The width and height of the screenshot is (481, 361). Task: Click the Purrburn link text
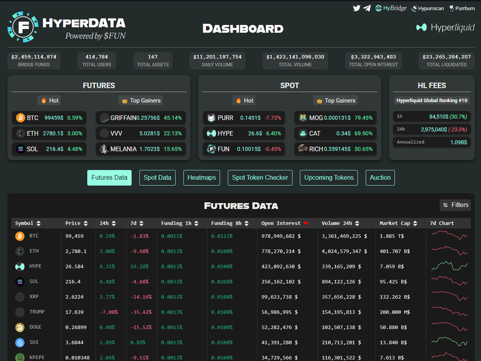(x=465, y=8)
